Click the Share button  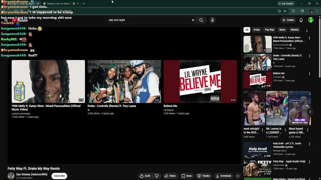(170, 176)
